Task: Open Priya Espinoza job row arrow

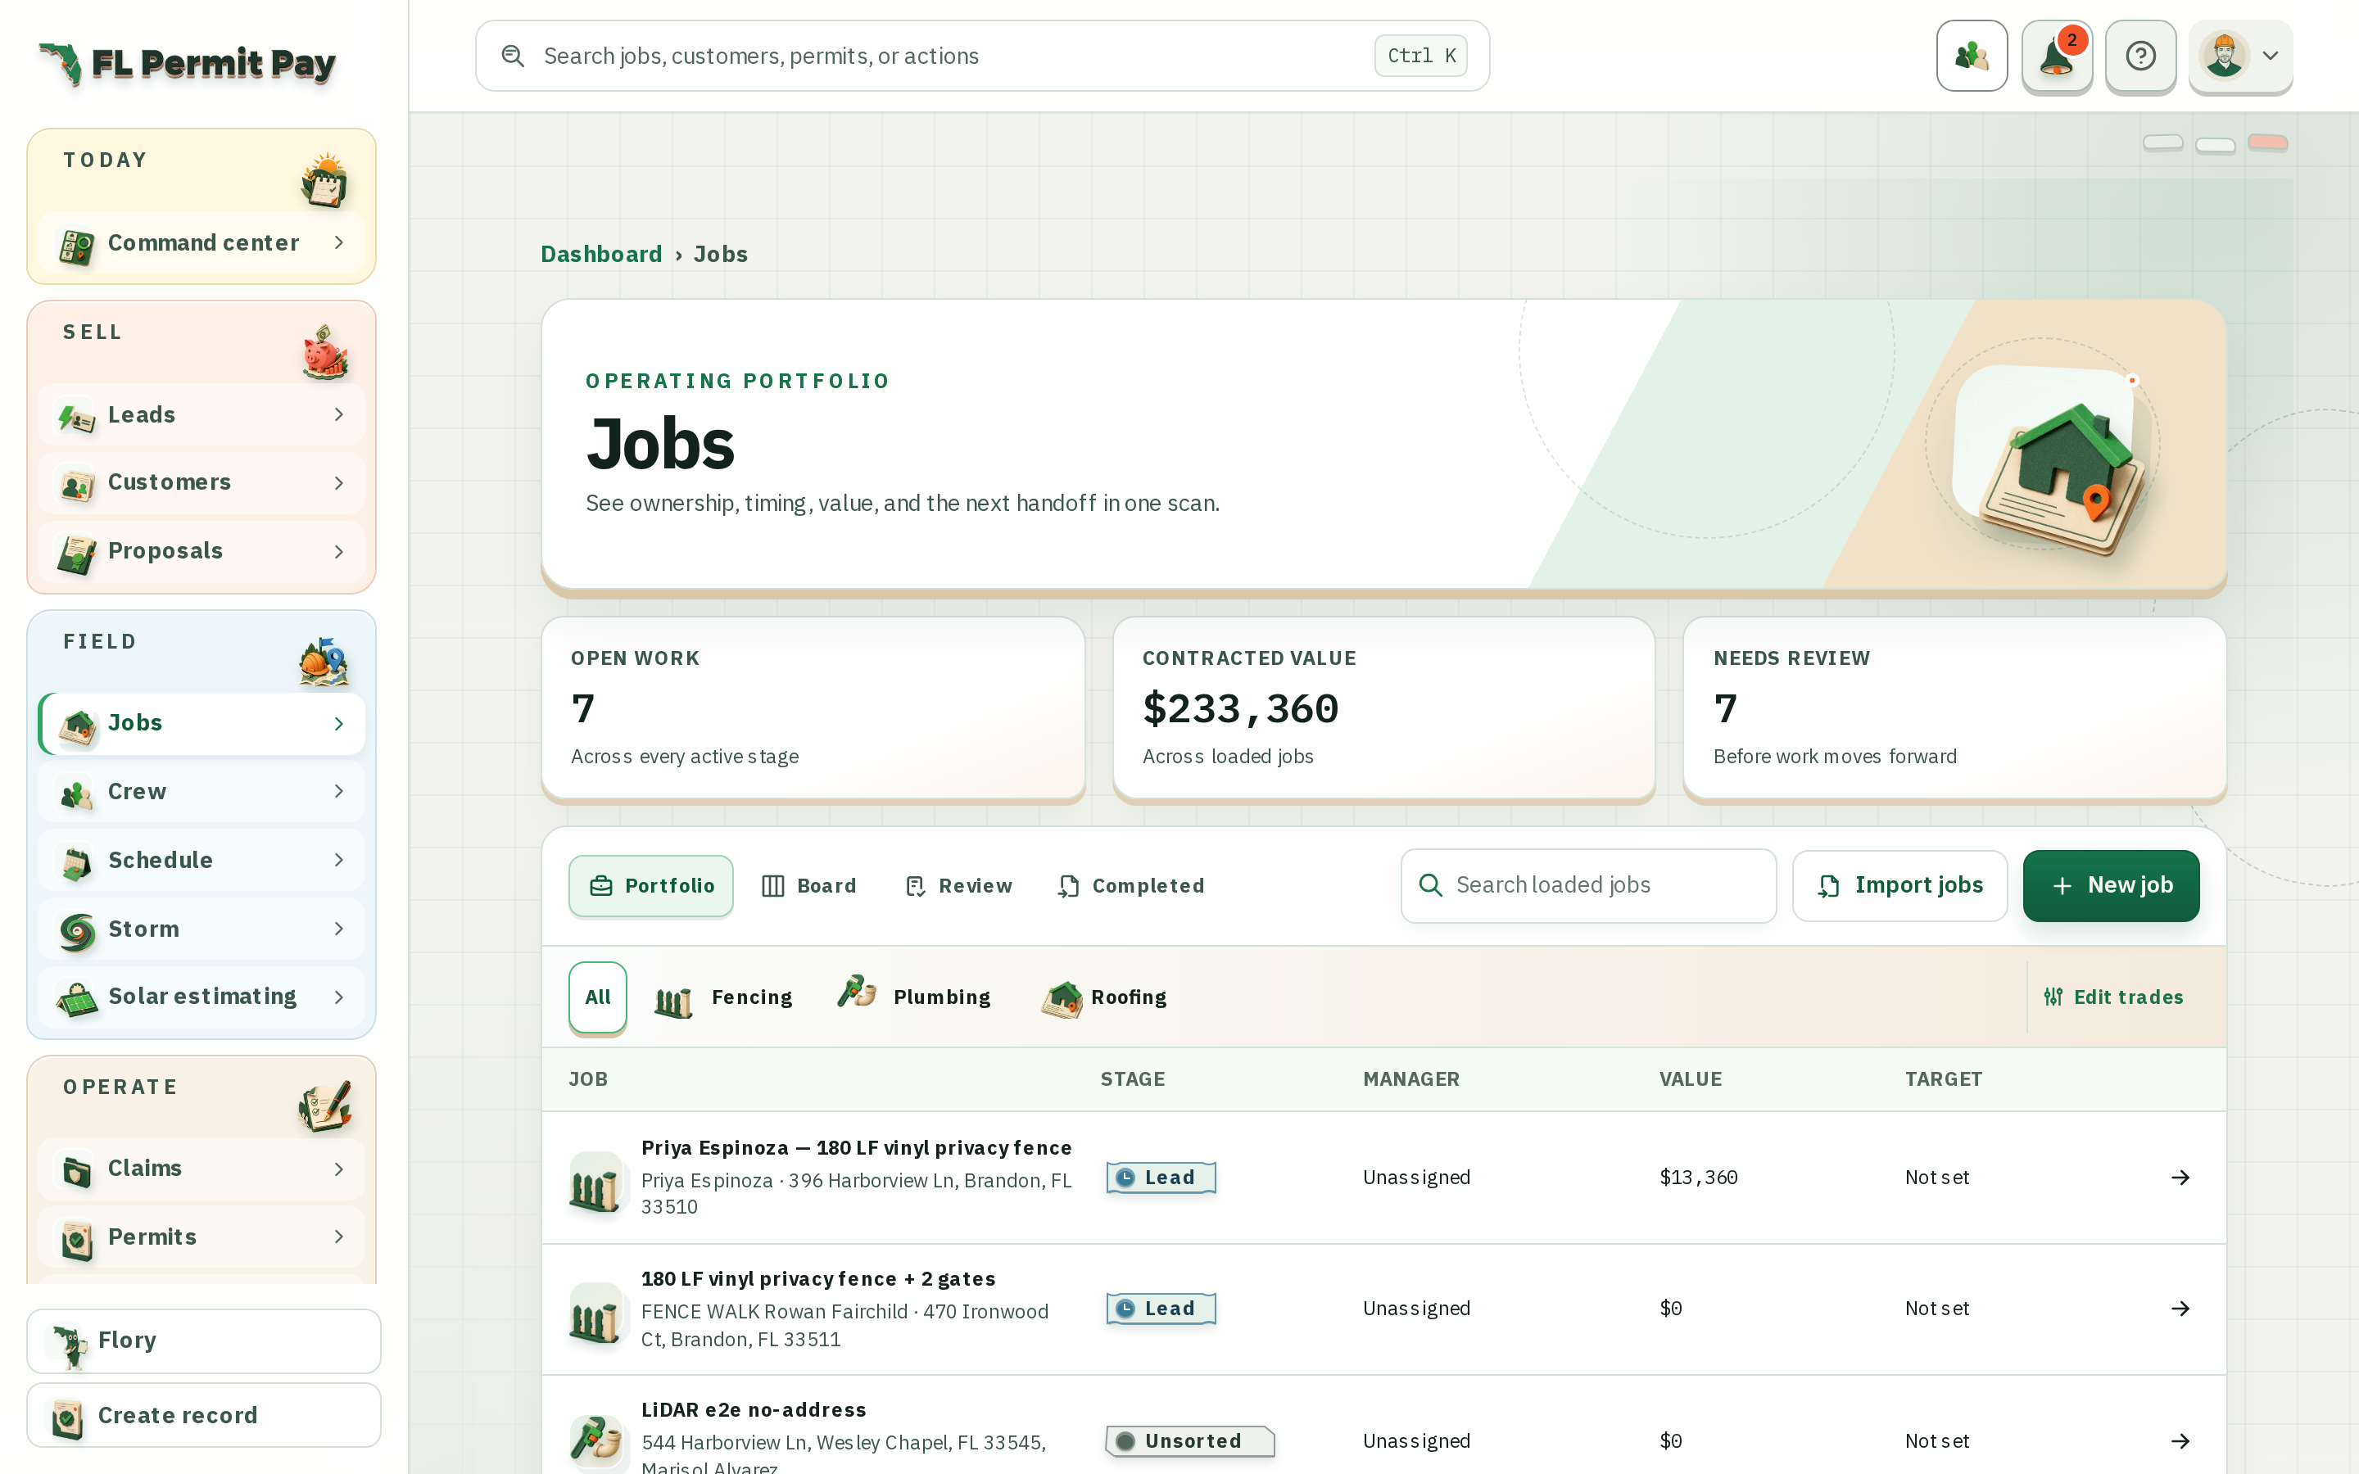Action: coord(2180,1178)
